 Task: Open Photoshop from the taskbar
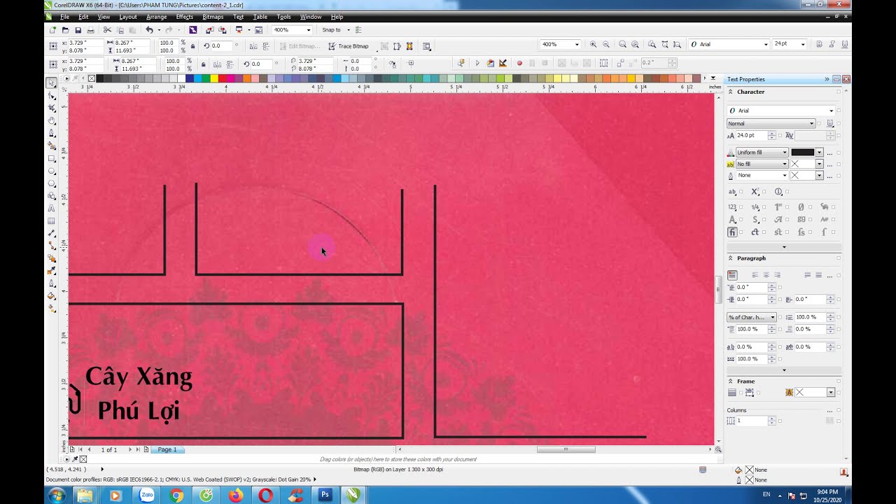pyautogui.click(x=325, y=496)
